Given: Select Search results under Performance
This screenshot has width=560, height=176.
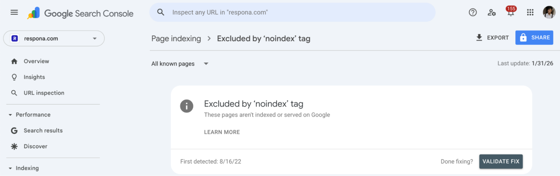Looking at the screenshot, I should pyautogui.click(x=43, y=131).
